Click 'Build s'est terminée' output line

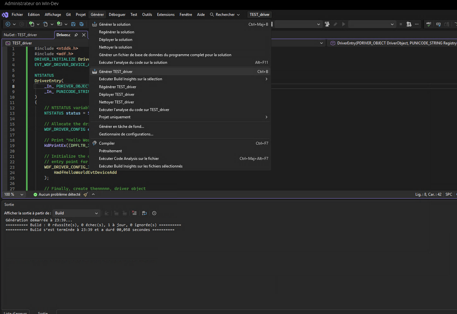tap(90, 230)
